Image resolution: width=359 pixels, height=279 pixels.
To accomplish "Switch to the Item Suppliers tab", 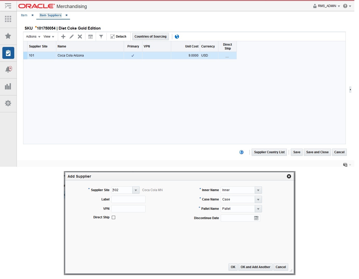I will 51,15.
